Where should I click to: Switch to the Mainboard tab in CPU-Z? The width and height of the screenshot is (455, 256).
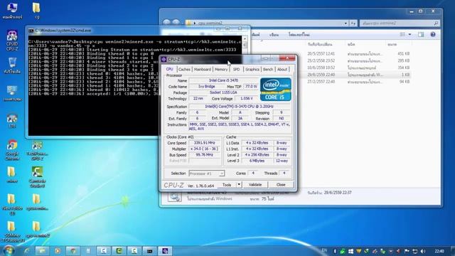(202, 70)
